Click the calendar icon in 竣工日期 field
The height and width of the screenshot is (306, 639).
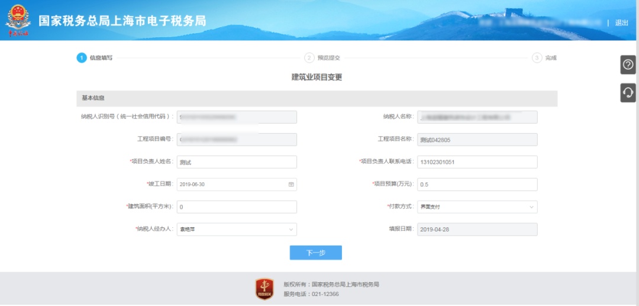291,185
